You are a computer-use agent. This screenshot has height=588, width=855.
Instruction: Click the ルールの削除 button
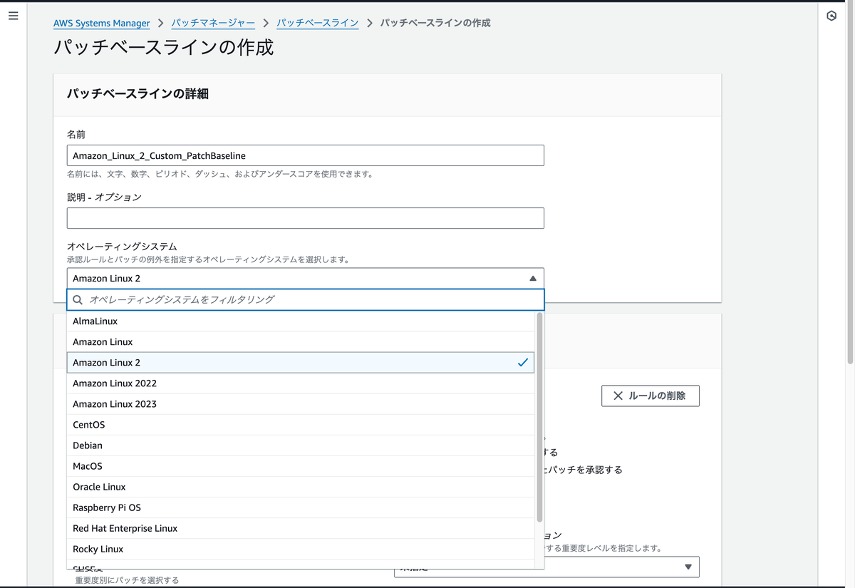651,396
